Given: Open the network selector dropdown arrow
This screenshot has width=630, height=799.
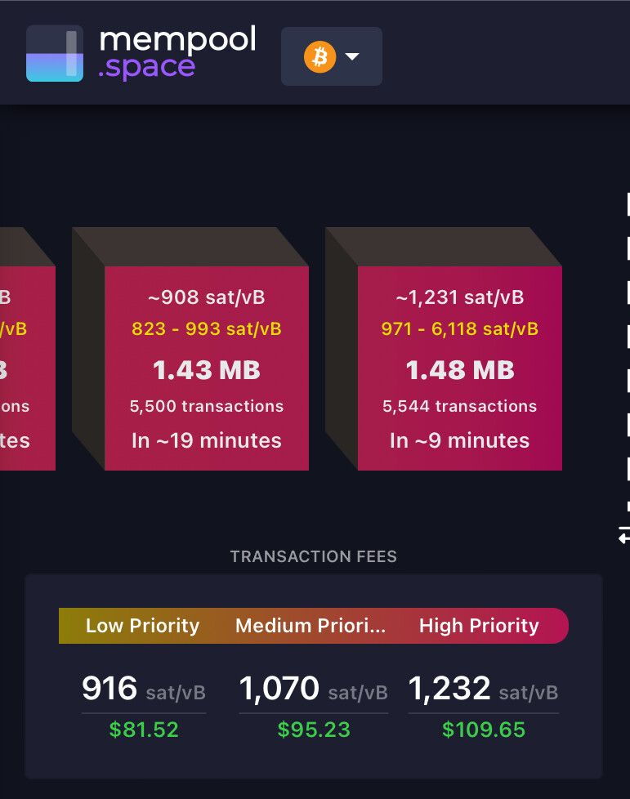Looking at the screenshot, I should [352, 57].
